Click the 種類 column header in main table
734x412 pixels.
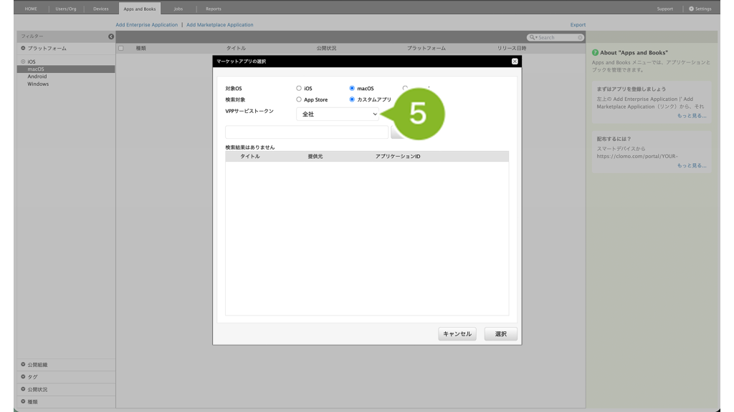tap(141, 48)
